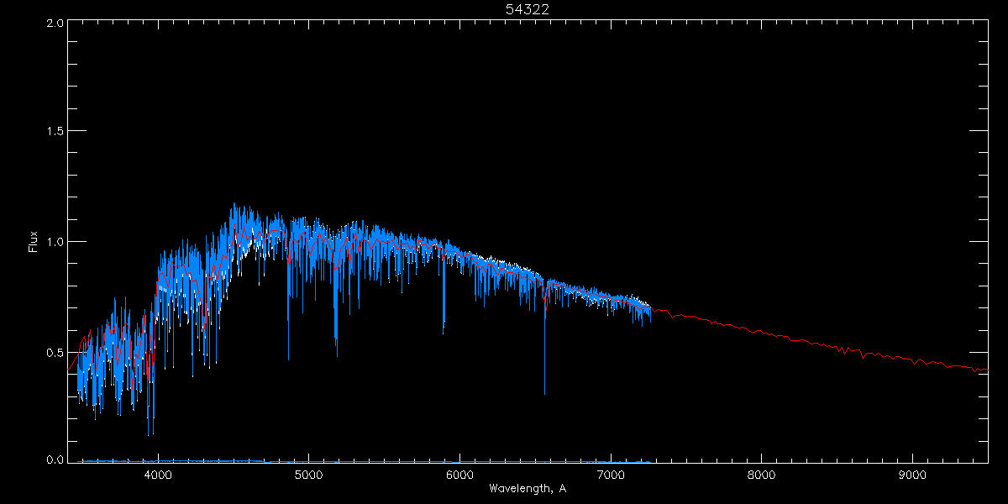
Task: Click the 1.5 flux tick label
Action: 55,131
